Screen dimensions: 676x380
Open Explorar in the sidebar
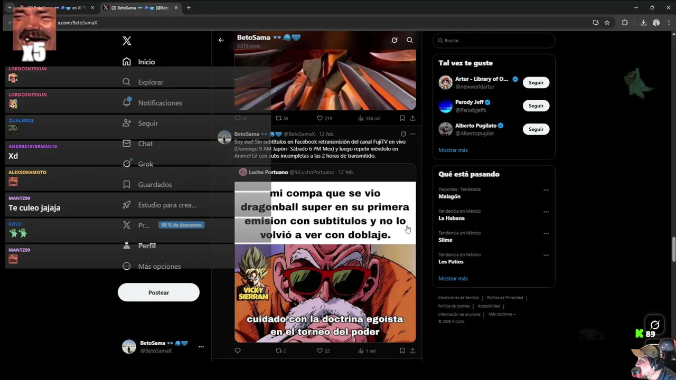pos(143,82)
